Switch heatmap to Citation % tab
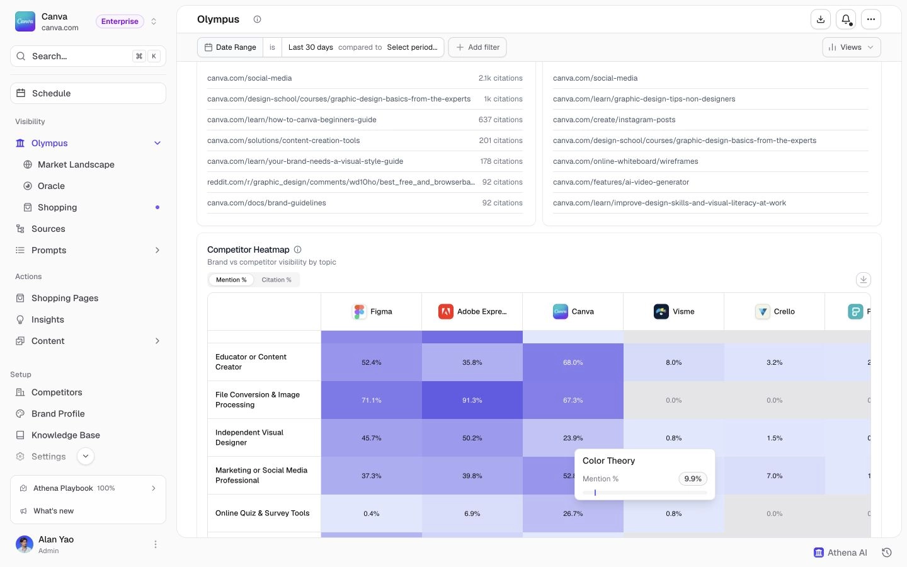 pyautogui.click(x=277, y=280)
